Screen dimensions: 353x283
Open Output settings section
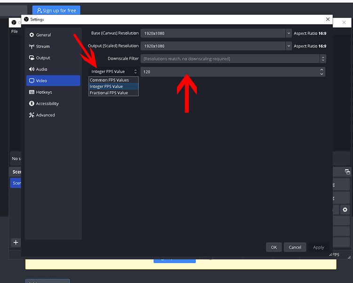(x=53, y=58)
